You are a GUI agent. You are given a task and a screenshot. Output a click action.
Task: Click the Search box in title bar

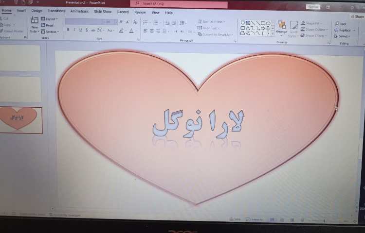[179, 4]
